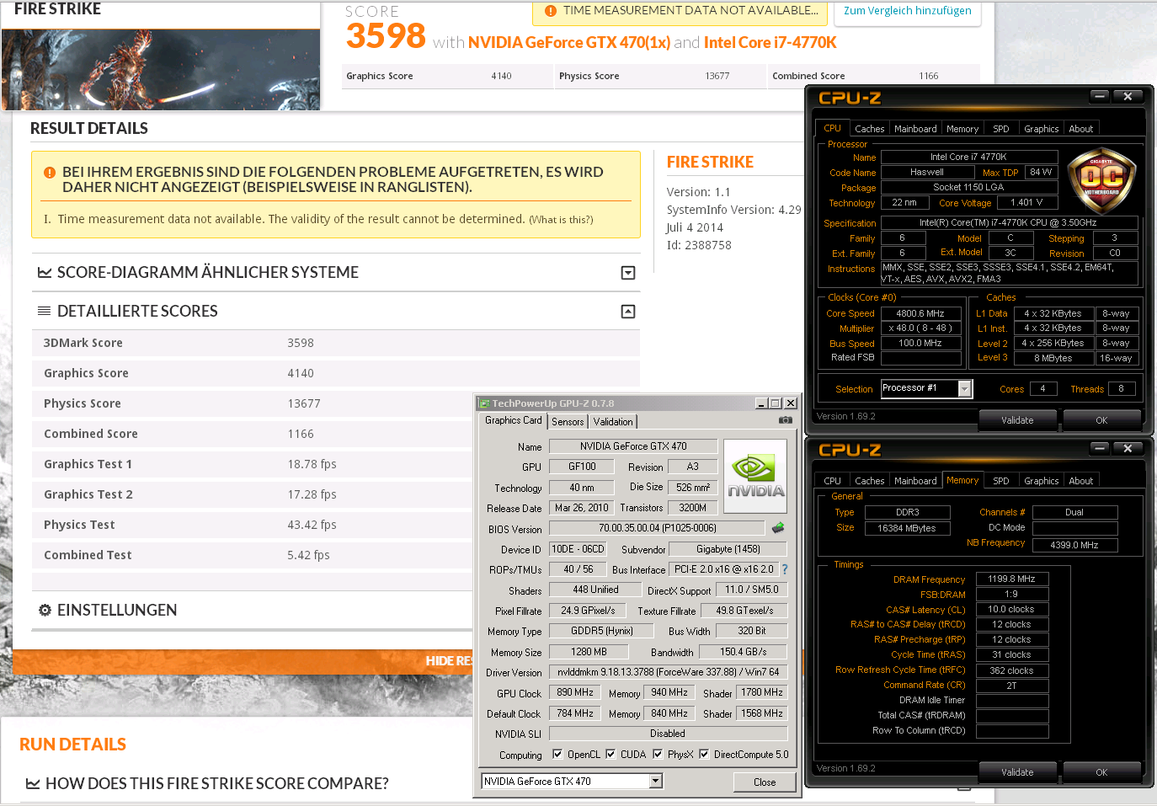
Task: Click OK in the upper CPU-Z window
Action: (1101, 420)
